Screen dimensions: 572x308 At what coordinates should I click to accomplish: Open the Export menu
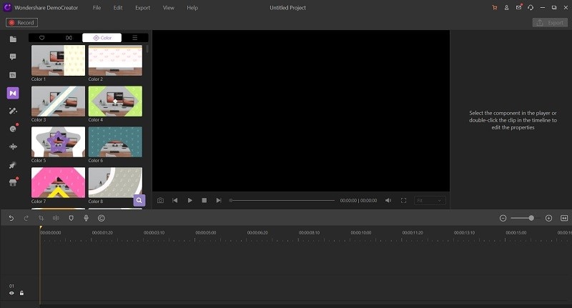(142, 8)
